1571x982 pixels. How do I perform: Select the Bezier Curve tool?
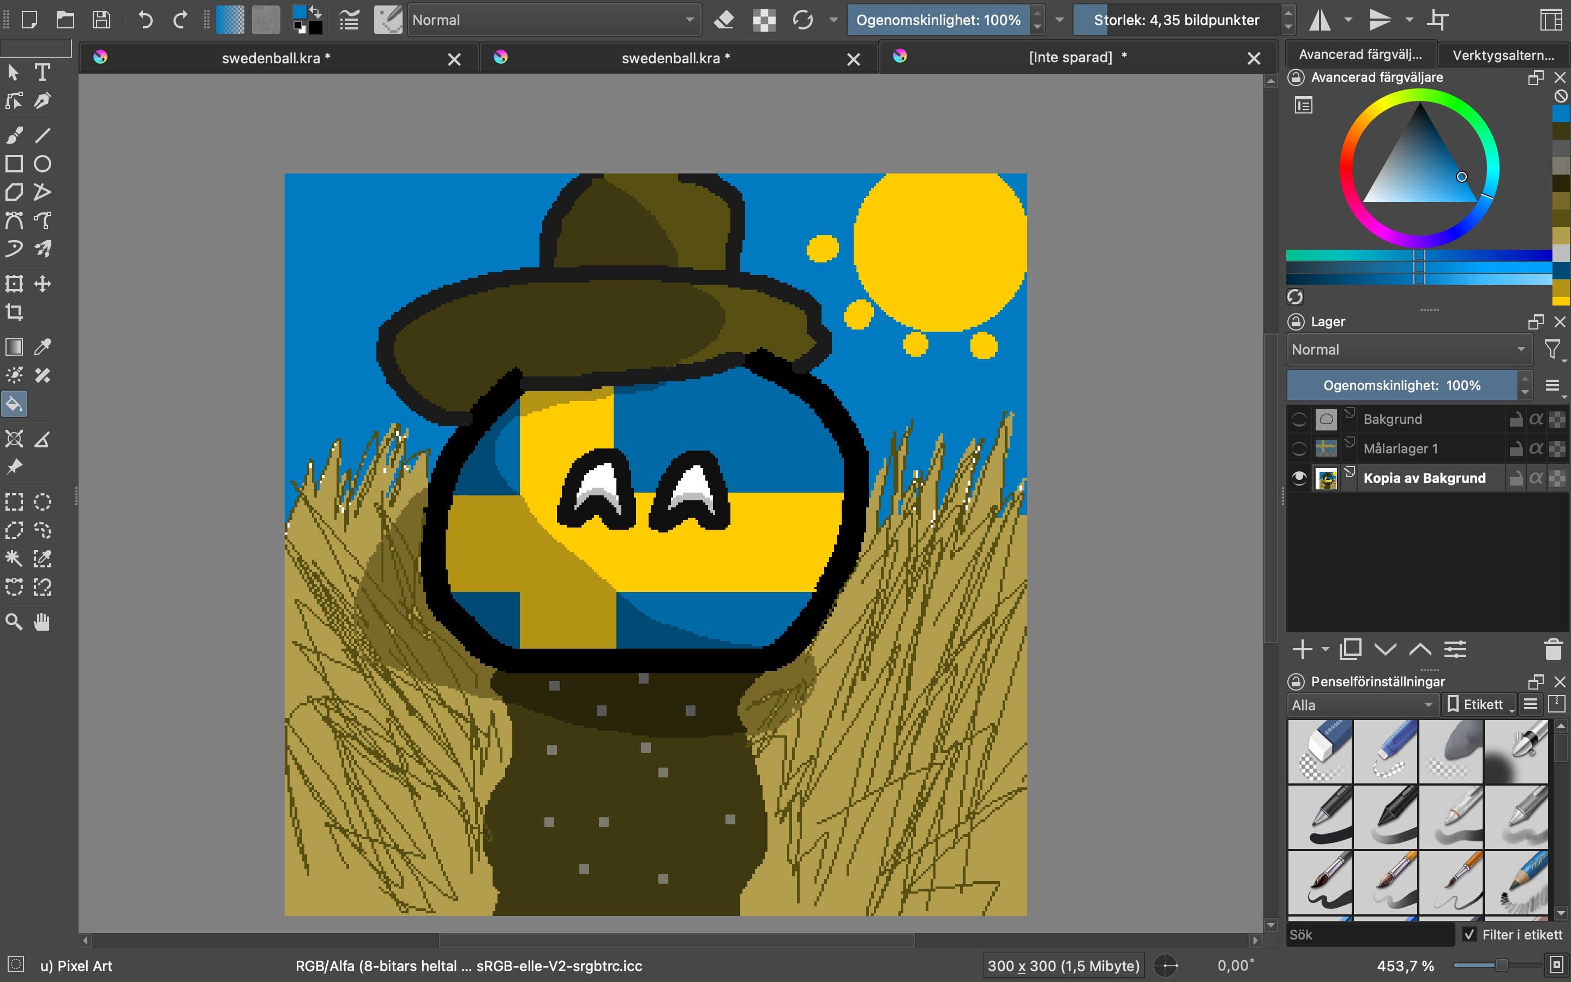coord(14,221)
